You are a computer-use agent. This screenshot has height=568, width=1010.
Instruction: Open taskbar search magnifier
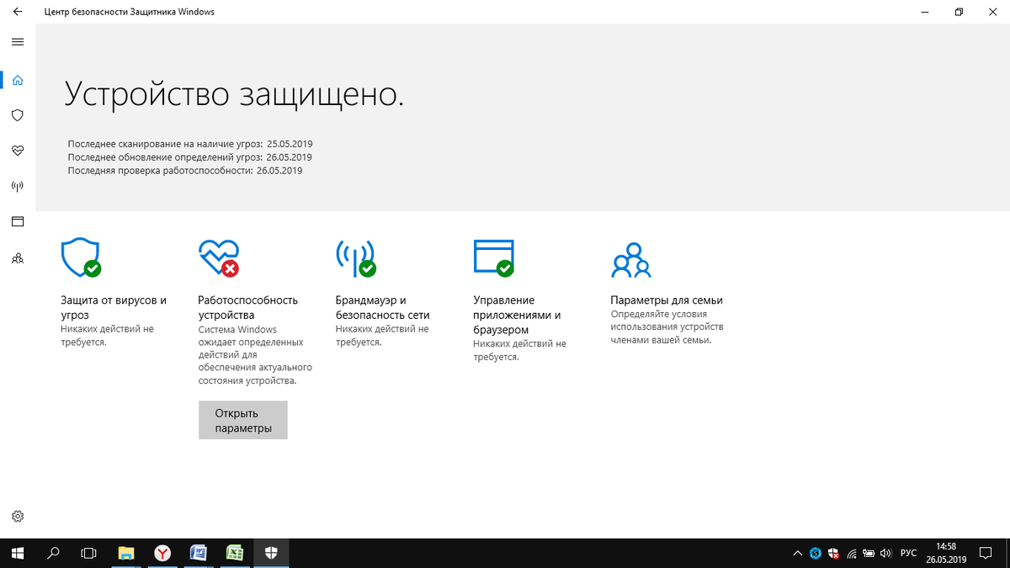click(x=53, y=553)
